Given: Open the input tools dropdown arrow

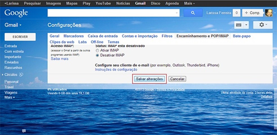Looking at the screenshot, I should (246, 25).
